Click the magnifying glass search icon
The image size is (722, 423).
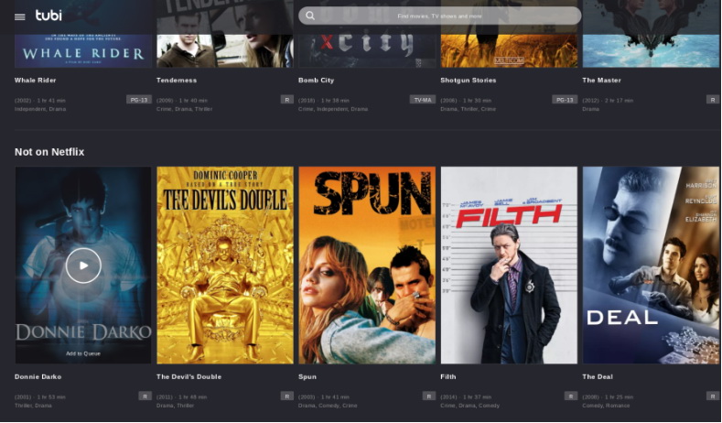pyautogui.click(x=310, y=16)
